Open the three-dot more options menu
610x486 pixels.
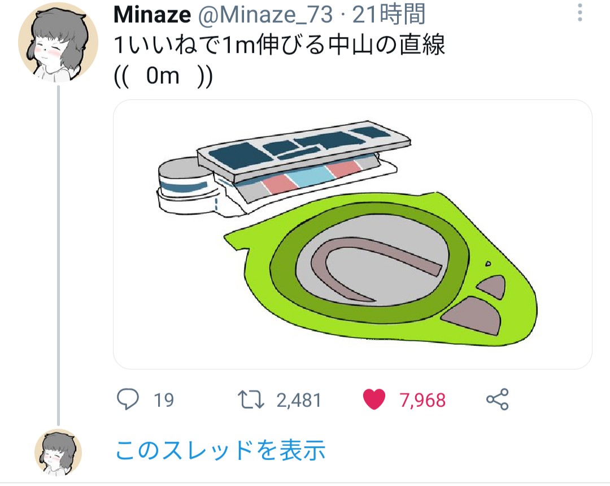(x=580, y=14)
